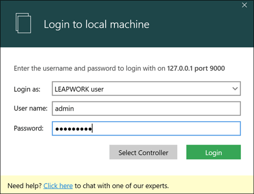The image size is (254, 194).
Task: Close the Login to local machine dialog
Action: pyautogui.click(x=244, y=5)
